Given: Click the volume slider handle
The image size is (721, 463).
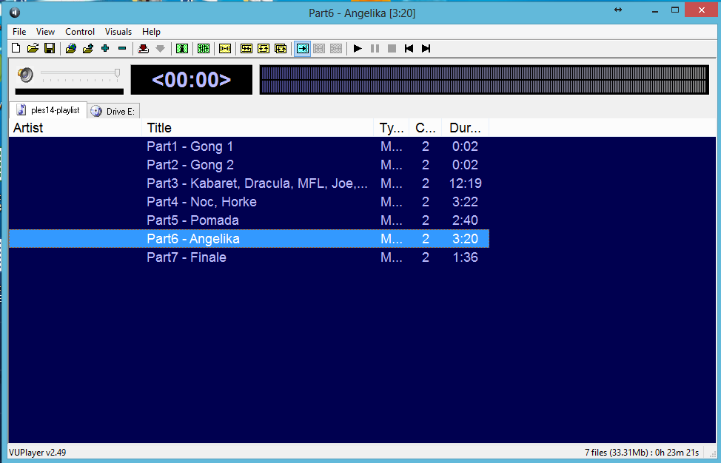Looking at the screenshot, I should click(x=117, y=72).
